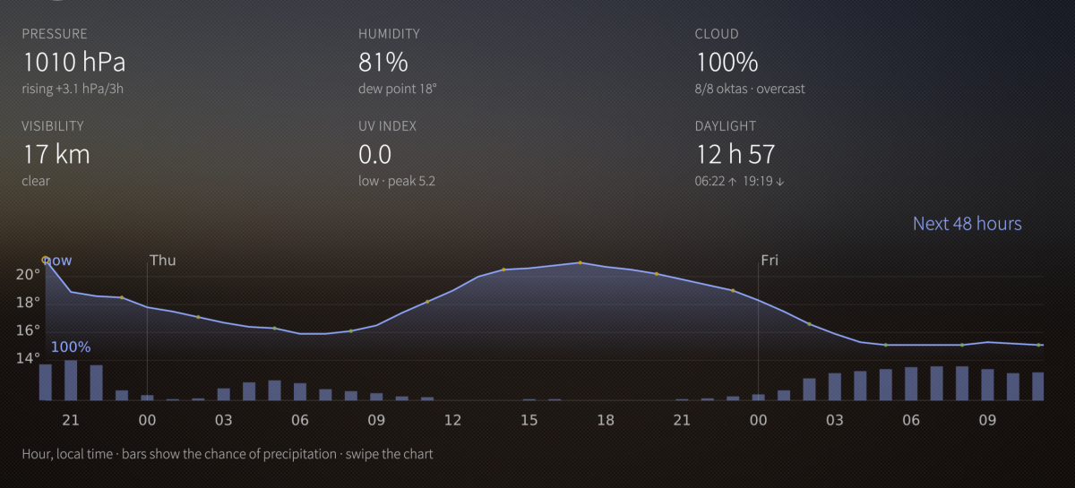1075x488 pixels.
Task: Select the 06 hour label on Thursday
Action: pyautogui.click(x=300, y=420)
